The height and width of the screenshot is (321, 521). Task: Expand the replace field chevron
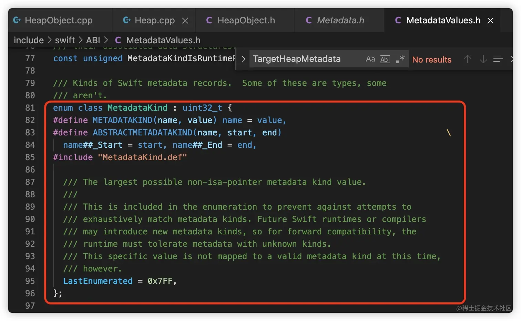click(x=243, y=59)
